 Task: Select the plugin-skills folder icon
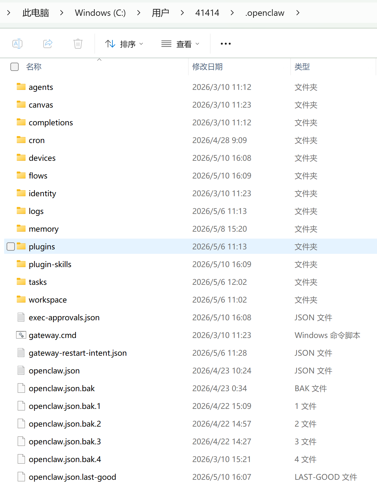pos(21,264)
